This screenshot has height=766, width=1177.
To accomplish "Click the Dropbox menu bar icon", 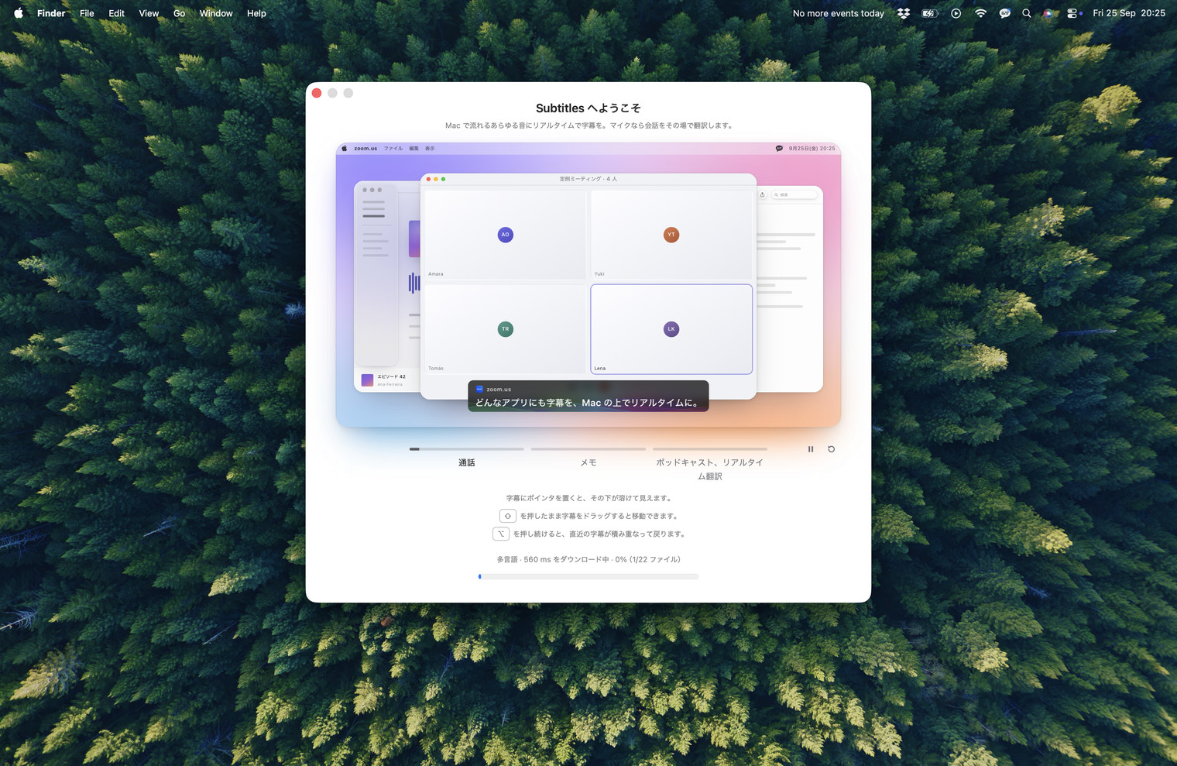I will (x=904, y=13).
